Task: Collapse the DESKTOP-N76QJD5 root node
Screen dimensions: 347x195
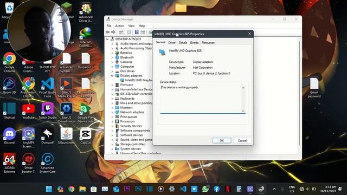Action: [107, 39]
